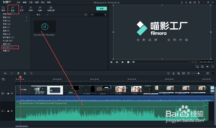The width and height of the screenshot is (216, 128).
Task: Step back one frame in preview
Action: 111,62
